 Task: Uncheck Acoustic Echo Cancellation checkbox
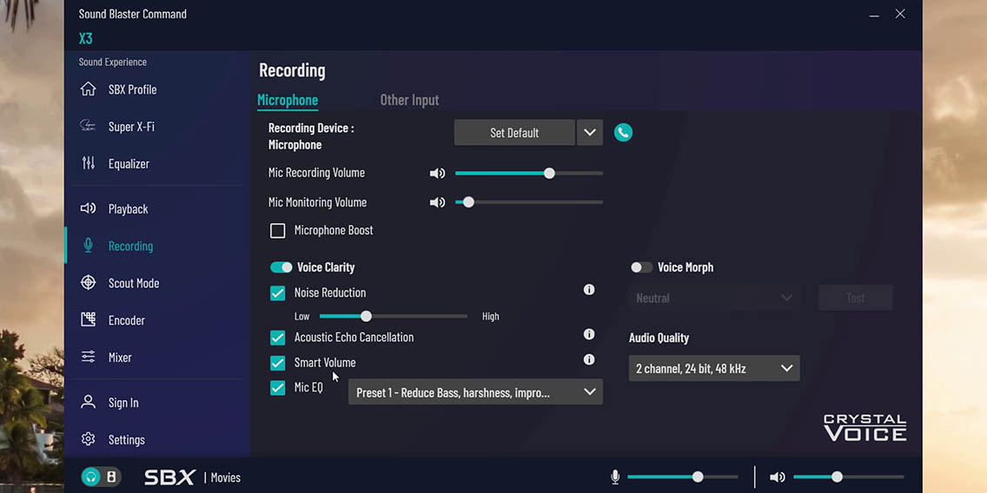click(x=278, y=338)
